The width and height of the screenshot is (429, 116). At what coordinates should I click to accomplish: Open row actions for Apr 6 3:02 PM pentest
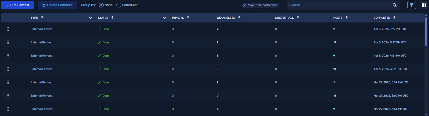point(8,69)
